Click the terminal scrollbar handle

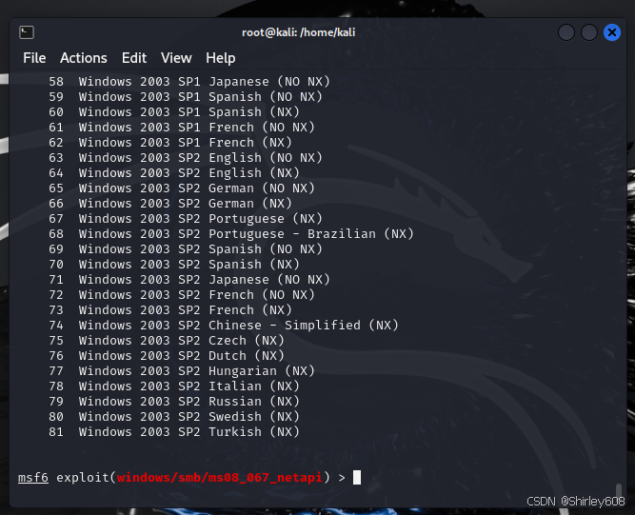(x=619, y=490)
